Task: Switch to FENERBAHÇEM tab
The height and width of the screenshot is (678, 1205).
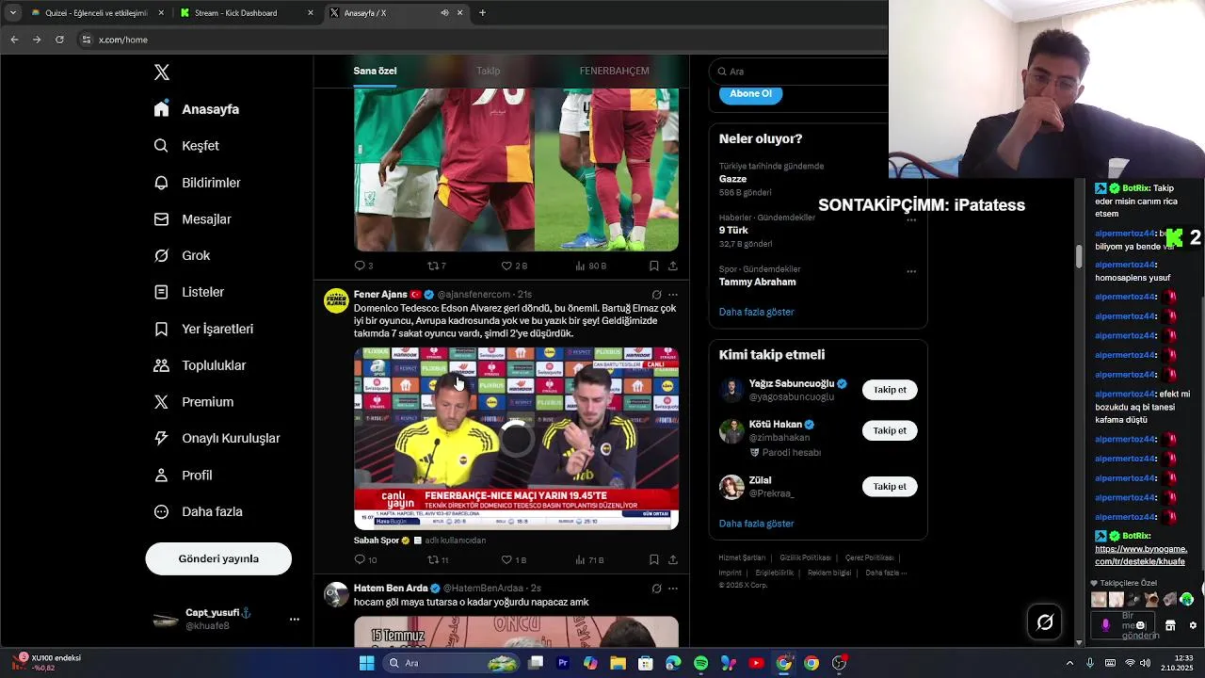Action: pyautogui.click(x=614, y=71)
